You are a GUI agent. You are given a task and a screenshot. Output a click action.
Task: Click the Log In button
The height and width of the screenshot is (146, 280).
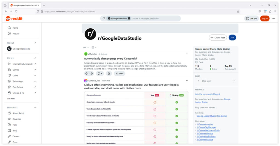pyautogui.click(x=264, y=19)
